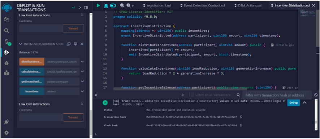
Task: Clear the terminal with the circle-slash icon
Action: pos(316,95)
